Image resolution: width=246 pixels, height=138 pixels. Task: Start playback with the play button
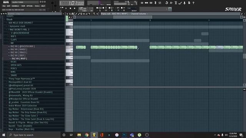click(66, 8)
